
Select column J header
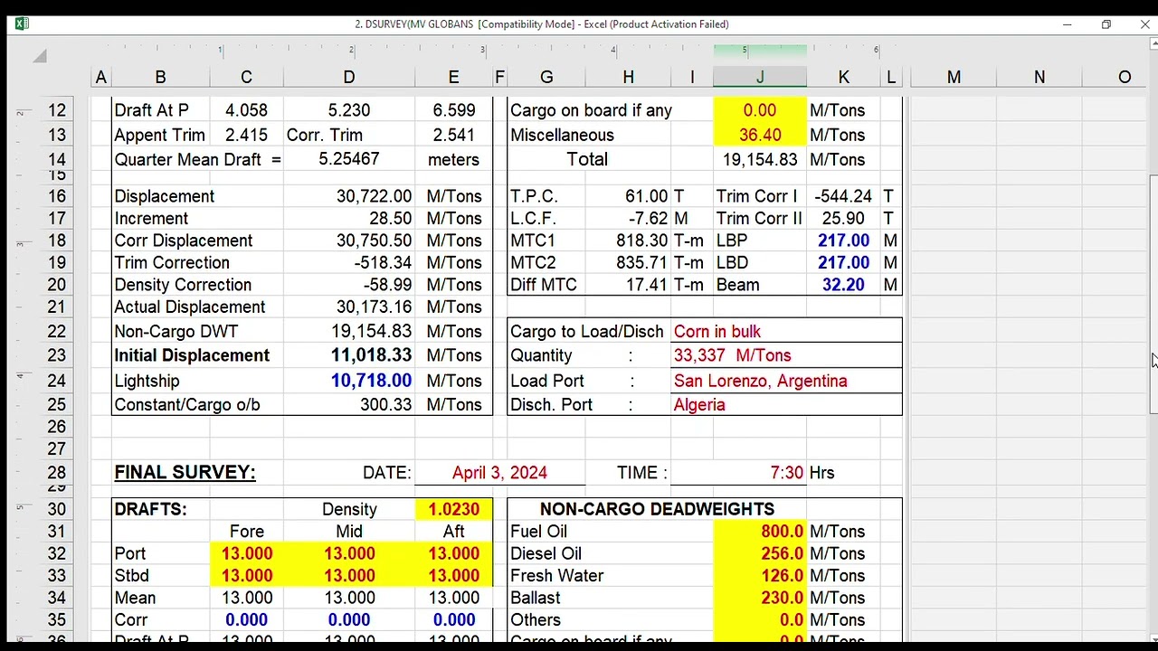point(760,78)
